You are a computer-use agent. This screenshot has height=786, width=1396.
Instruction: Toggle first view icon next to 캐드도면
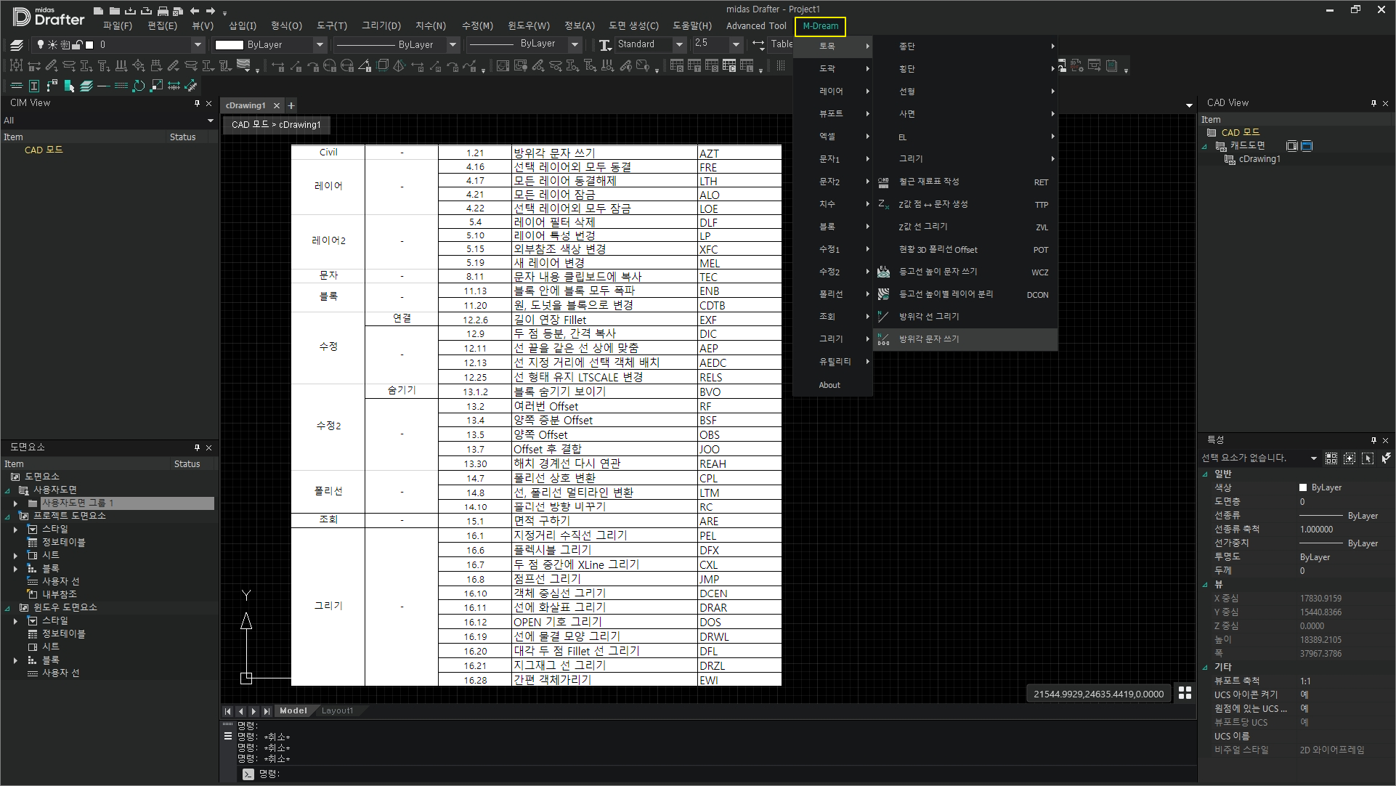point(1291,146)
